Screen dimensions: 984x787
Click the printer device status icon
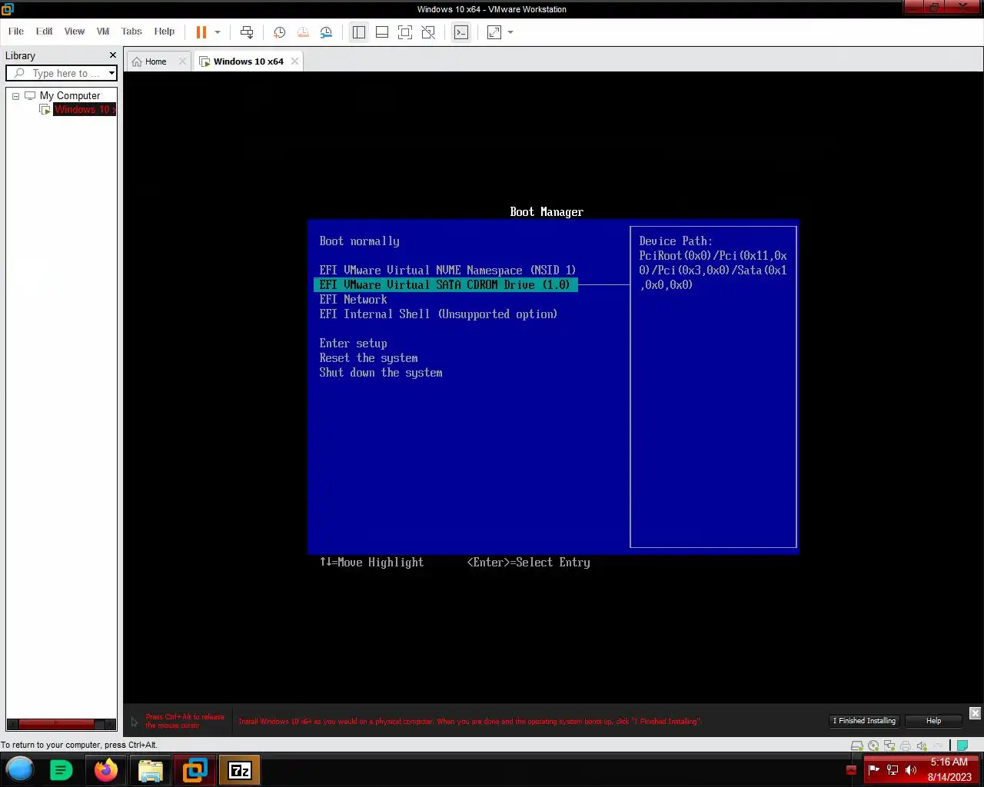click(906, 745)
